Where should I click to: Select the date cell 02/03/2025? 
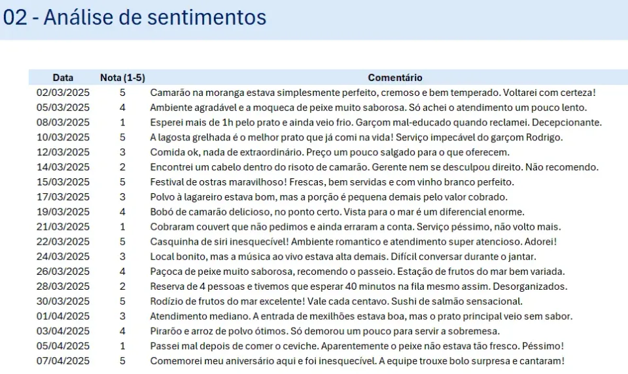pos(63,93)
